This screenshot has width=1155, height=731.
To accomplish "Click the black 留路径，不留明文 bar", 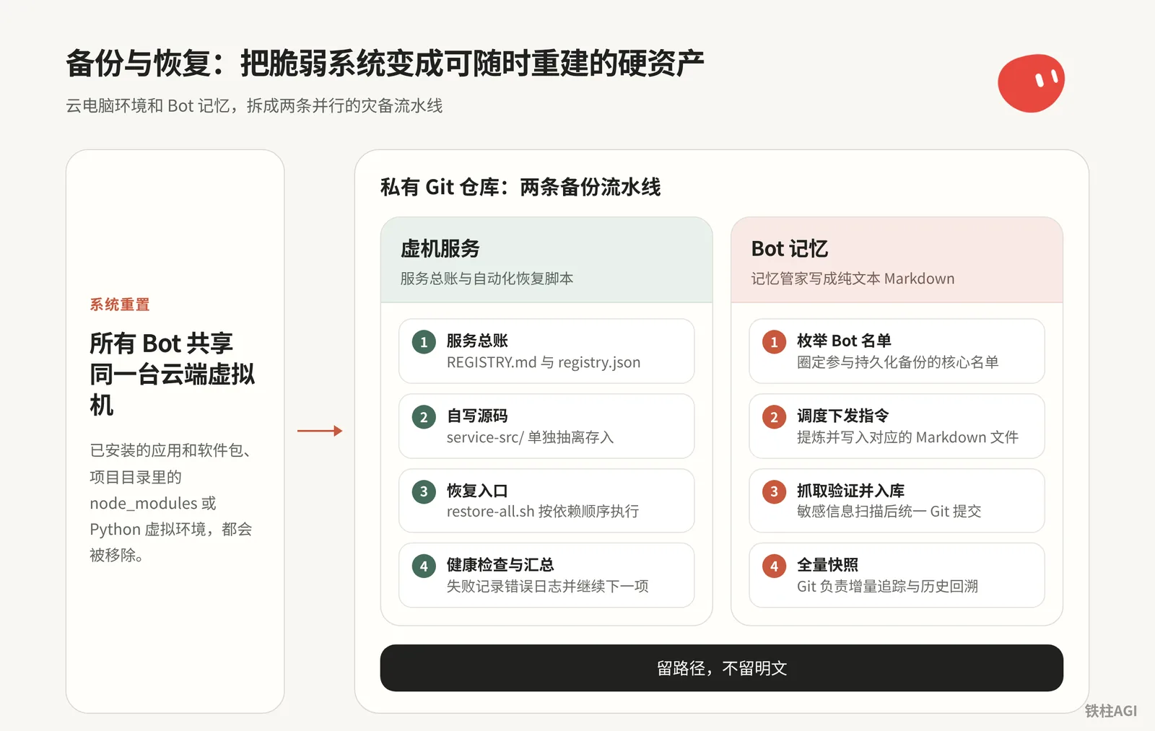I will pyautogui.click(x=722, y=668).
